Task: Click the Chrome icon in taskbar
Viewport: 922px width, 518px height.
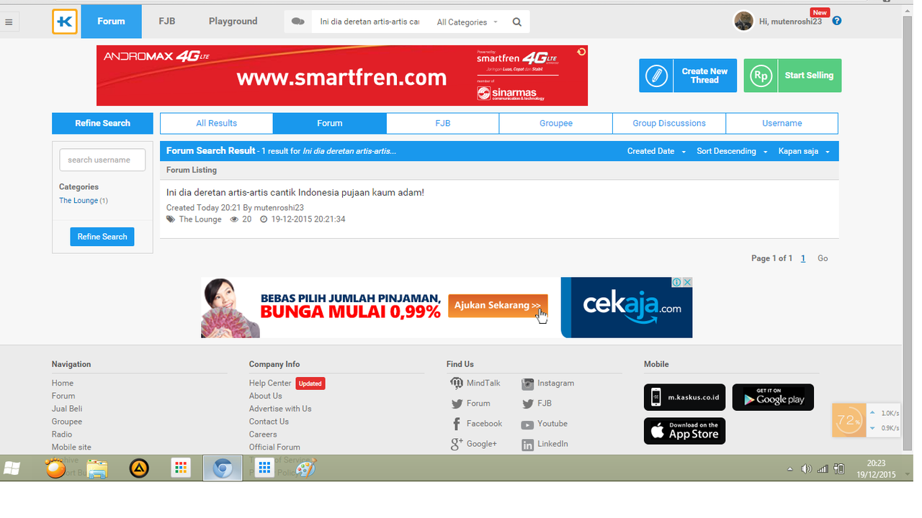Action: 223,469
